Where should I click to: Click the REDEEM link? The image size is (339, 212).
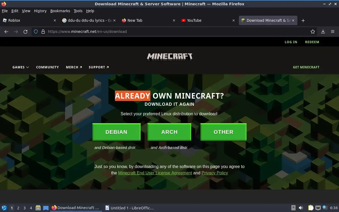click(312, 42)
